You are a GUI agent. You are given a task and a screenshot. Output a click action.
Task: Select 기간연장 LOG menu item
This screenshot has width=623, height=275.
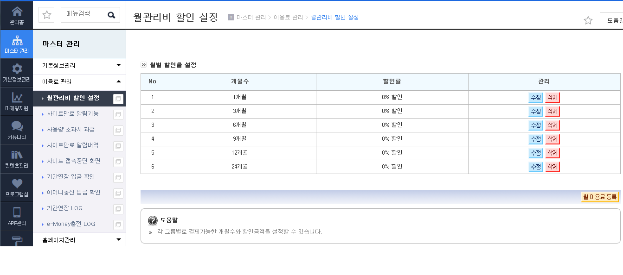[x=64, y=208]
